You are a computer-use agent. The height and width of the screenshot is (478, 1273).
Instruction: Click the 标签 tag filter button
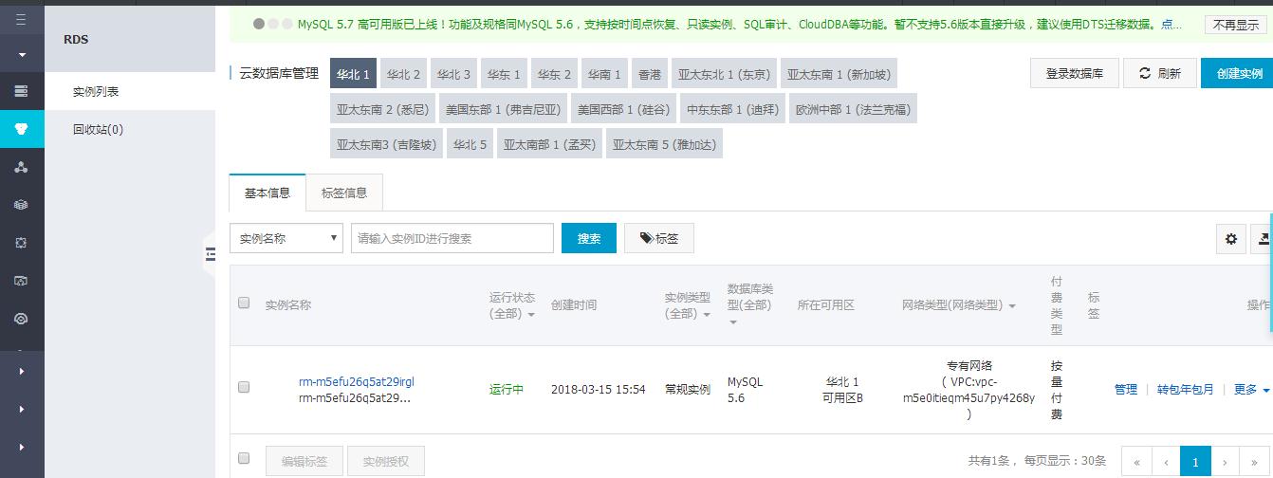click(659, 238)
